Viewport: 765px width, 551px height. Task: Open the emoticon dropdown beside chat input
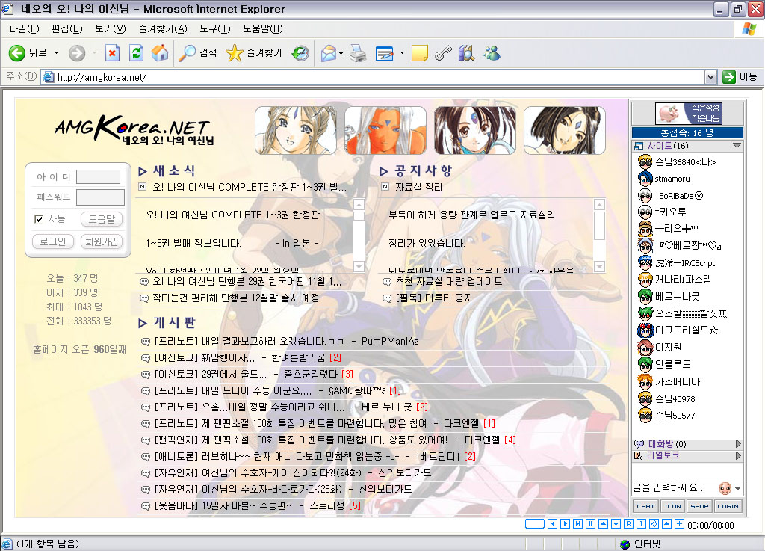click(737, 488)
